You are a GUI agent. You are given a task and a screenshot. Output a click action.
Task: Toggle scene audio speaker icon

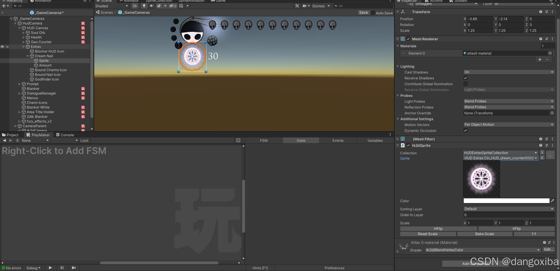[x=151, y=6]
